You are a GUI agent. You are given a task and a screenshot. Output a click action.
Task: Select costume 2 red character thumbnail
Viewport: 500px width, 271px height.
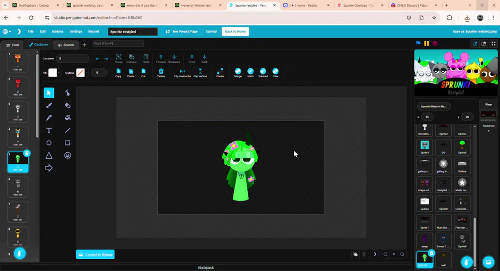point(18,87)
